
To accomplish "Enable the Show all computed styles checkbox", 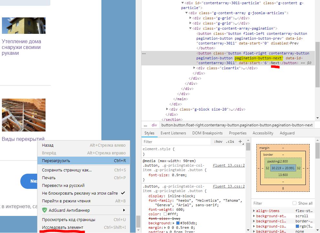I will [x=294, y=203].
